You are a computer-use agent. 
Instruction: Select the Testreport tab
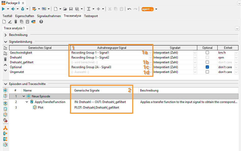click(x=91, y=16)
